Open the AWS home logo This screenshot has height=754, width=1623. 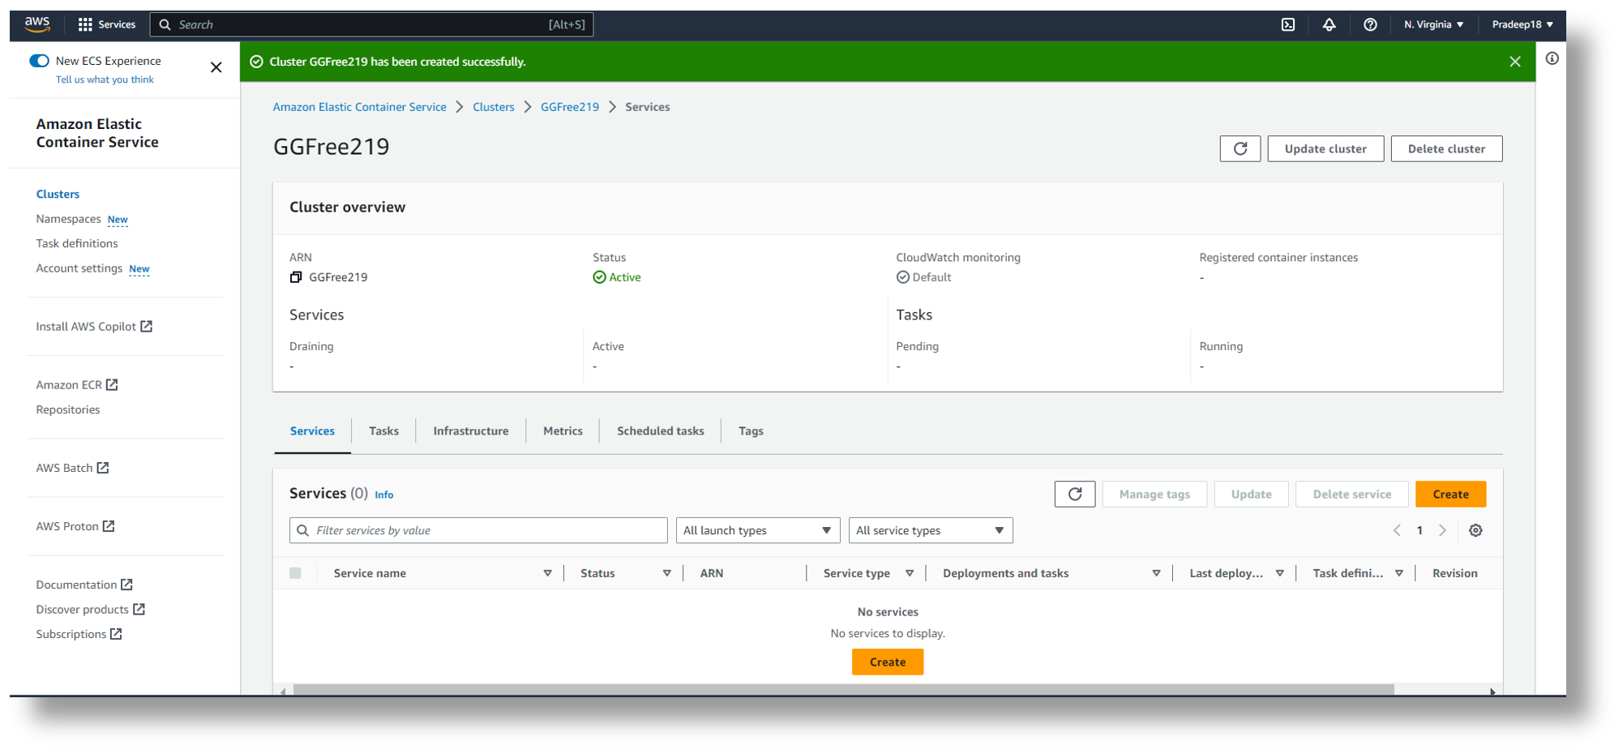(37, 24)
